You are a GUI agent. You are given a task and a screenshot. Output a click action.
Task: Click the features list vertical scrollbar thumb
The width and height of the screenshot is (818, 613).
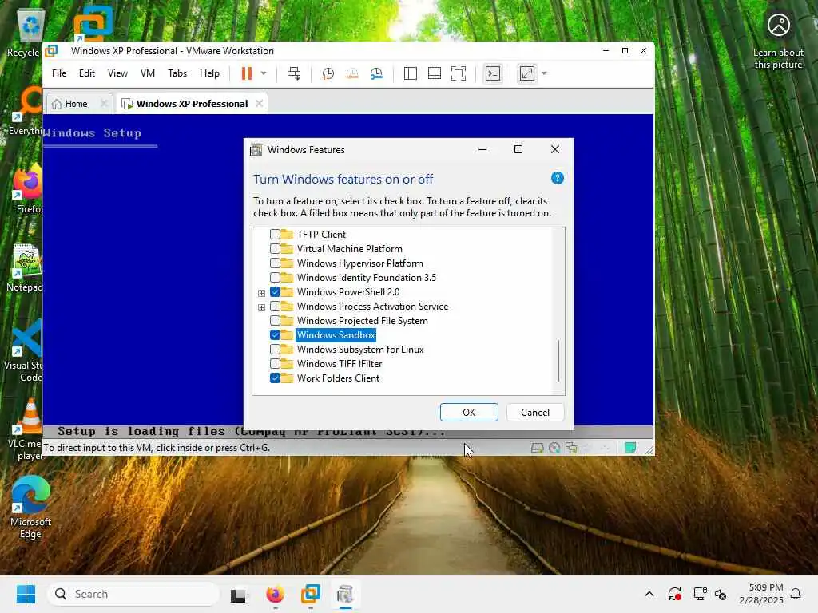(x=558, y=361)
